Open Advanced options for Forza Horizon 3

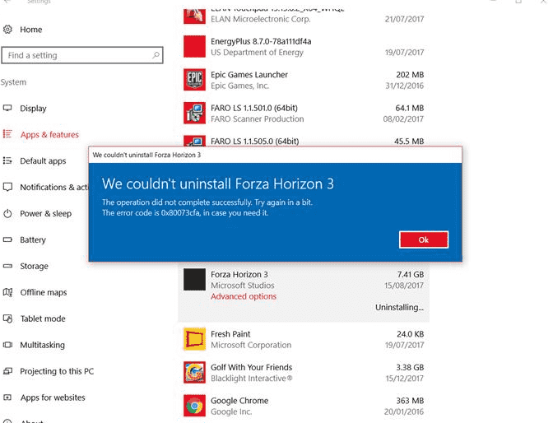click(244, 296)
